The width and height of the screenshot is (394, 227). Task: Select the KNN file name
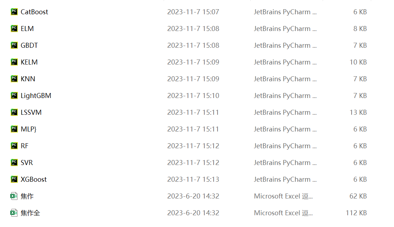[28, 79]
